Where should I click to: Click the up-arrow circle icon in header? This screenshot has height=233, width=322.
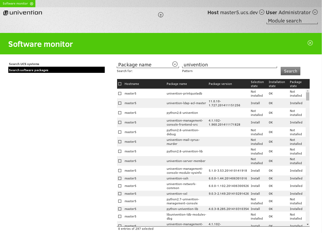click(x=161, y=15)
